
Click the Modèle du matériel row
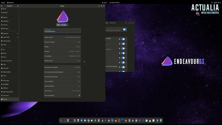(x=62, y=37)
